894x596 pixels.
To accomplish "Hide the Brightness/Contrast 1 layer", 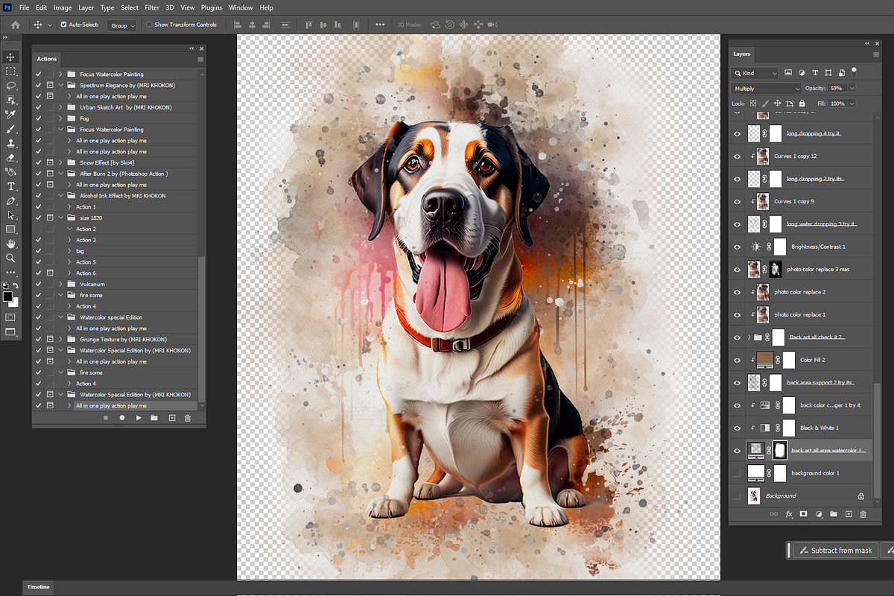I will point(738,247).
